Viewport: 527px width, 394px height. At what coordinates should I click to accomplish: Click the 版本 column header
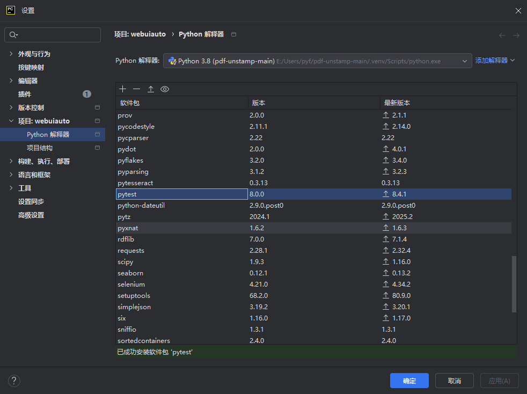click(x=314, y=103)
